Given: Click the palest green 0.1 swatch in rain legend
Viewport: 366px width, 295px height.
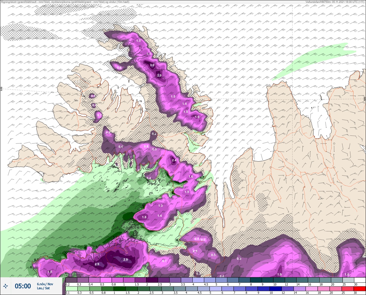Looking at the screenshot, I should 71,289.
